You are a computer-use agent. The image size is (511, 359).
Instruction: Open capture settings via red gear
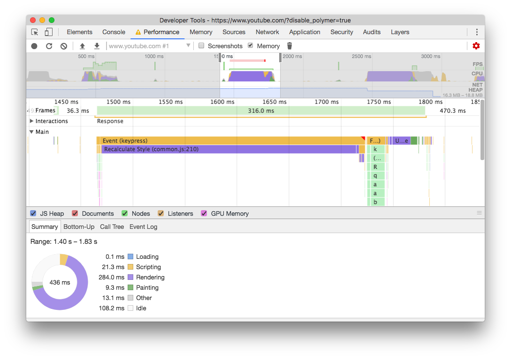pyautogui.click(x=476, y=46)
